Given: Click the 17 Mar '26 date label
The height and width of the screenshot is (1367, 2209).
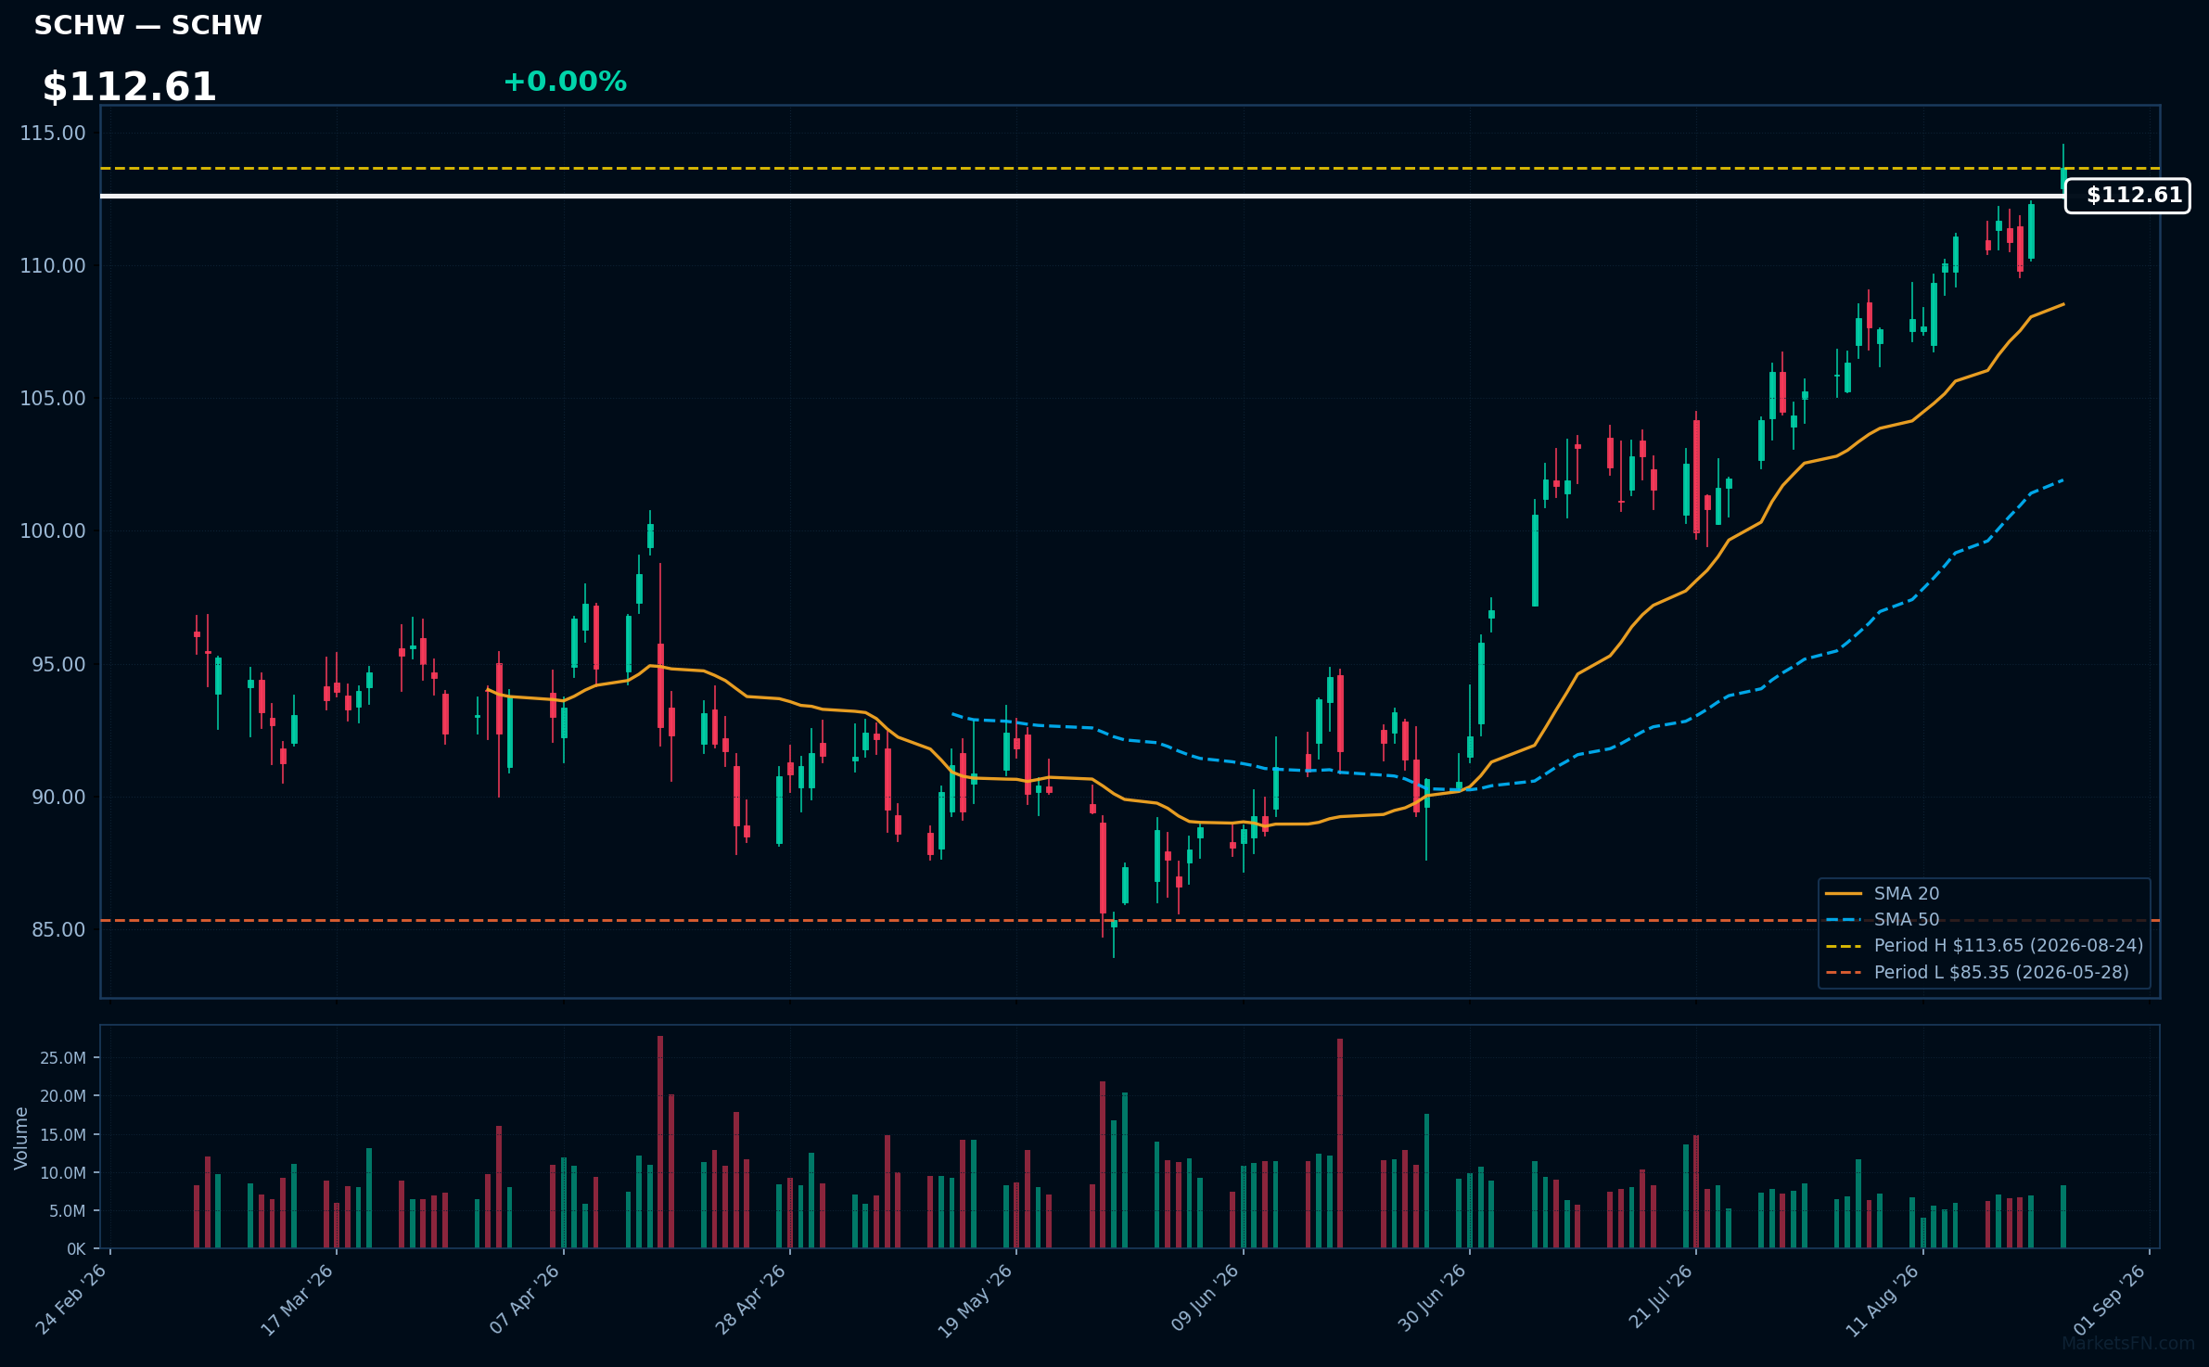Looking at the screenshot, I should click(298, 1298).
